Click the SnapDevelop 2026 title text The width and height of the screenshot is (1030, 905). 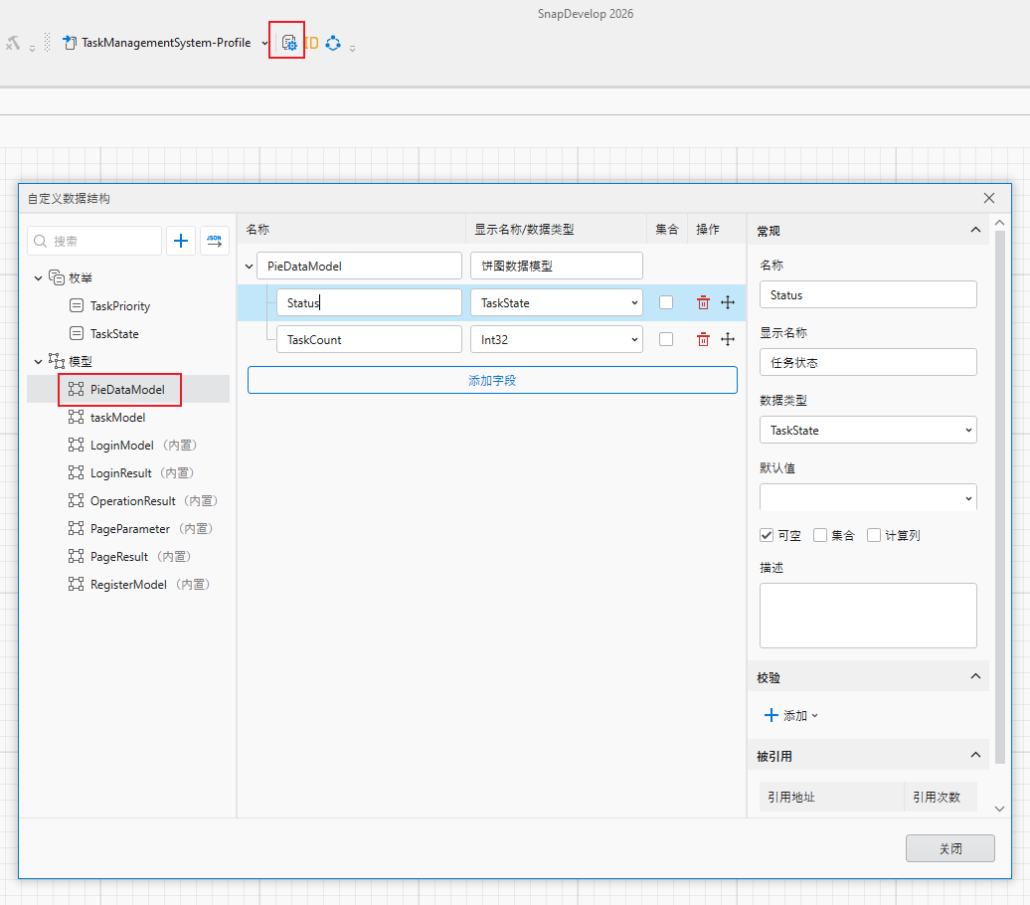click(586, 14)
